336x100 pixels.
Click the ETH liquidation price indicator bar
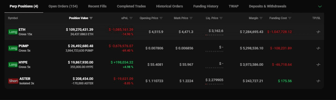[214, 35]
